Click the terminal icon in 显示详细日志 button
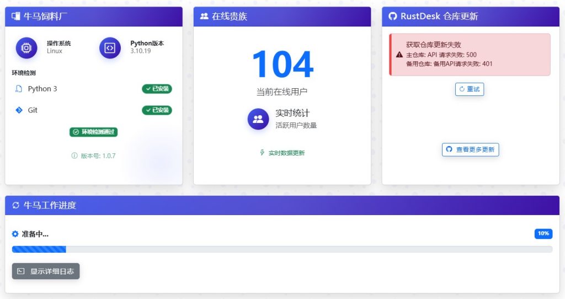 (x=21, y=271)
